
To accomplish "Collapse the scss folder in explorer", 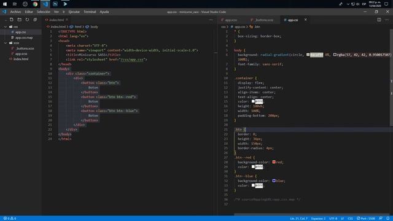I will (x=6, y=43).
